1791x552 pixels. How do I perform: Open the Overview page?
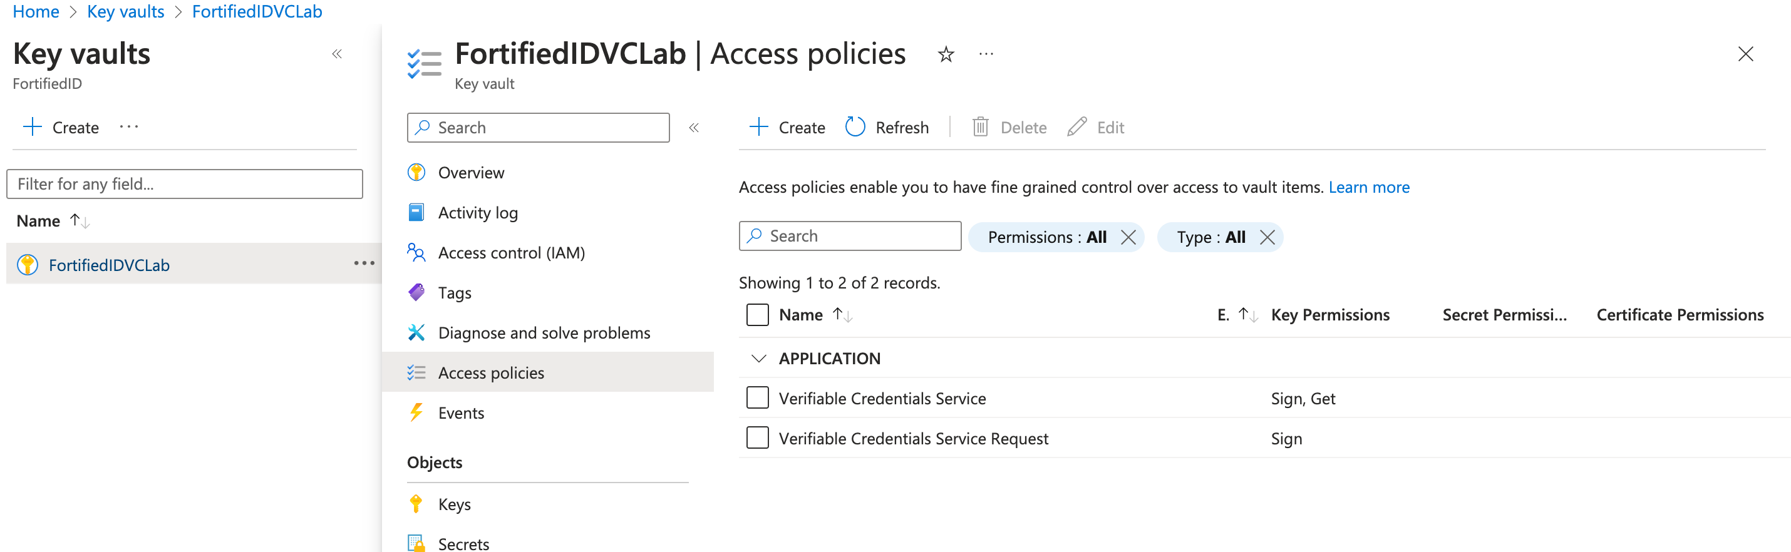(x=472, y=172)
